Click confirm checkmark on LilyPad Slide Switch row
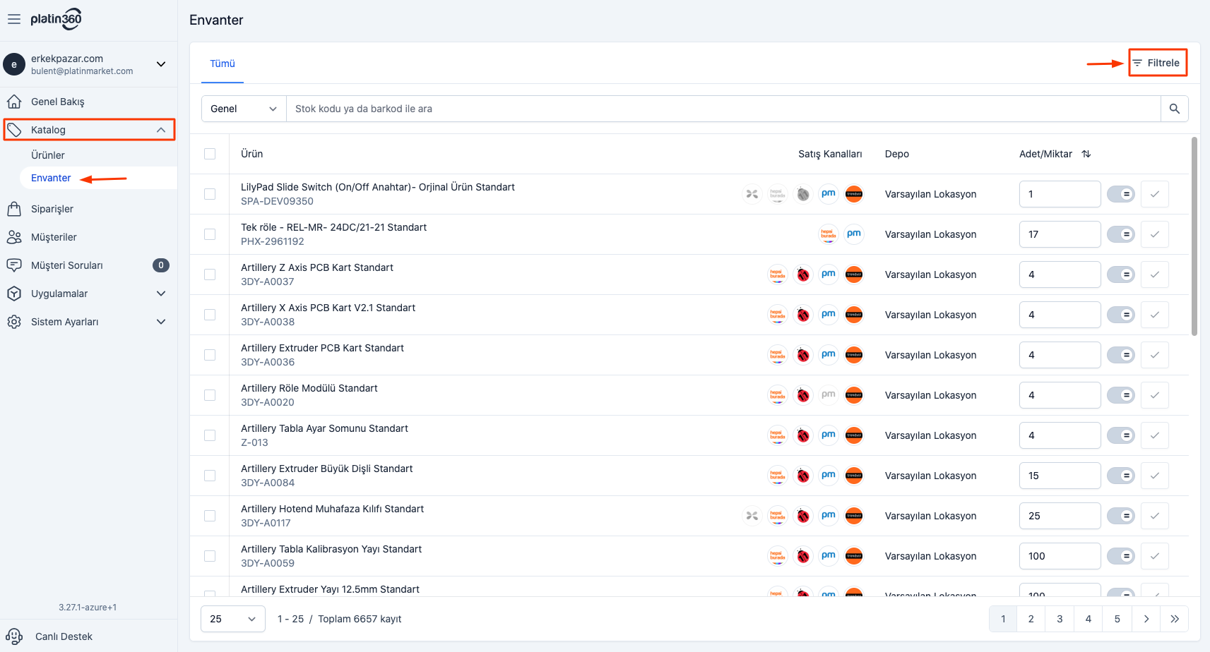 (1155, 194)
